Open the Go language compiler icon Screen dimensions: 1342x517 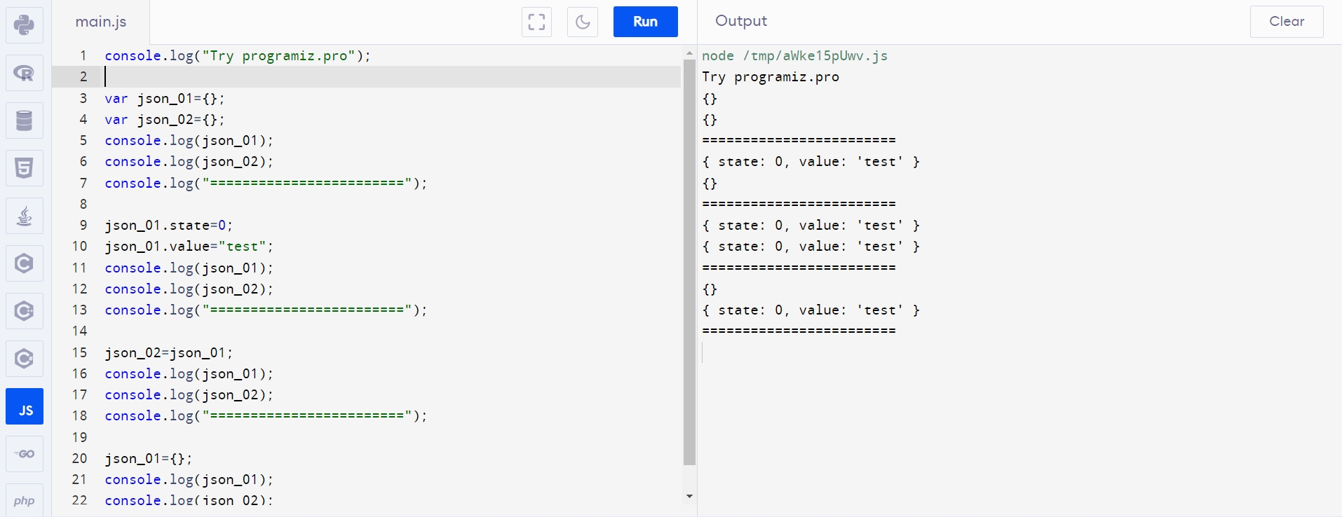pos(25,454)
